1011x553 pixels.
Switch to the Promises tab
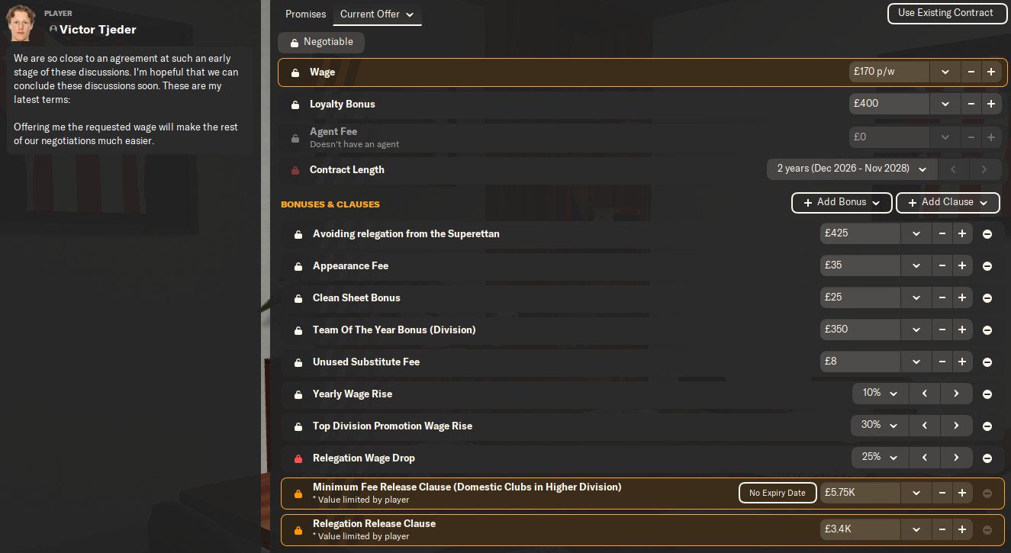305,14
